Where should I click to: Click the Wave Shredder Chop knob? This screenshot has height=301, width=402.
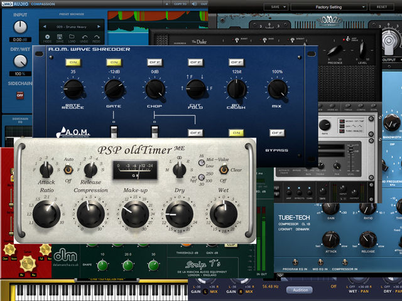pos(155,89)
